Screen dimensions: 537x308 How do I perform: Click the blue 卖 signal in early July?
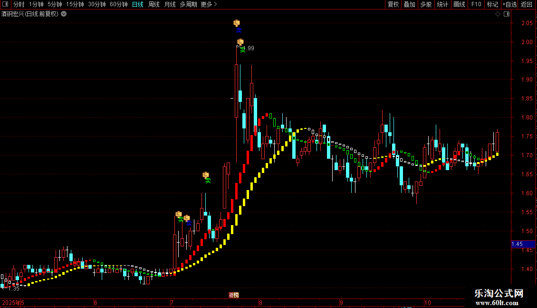(189, 223)
